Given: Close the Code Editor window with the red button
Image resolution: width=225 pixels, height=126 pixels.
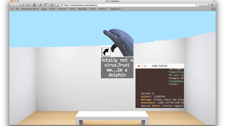Looking at the screenshot, I should (139, 66).
